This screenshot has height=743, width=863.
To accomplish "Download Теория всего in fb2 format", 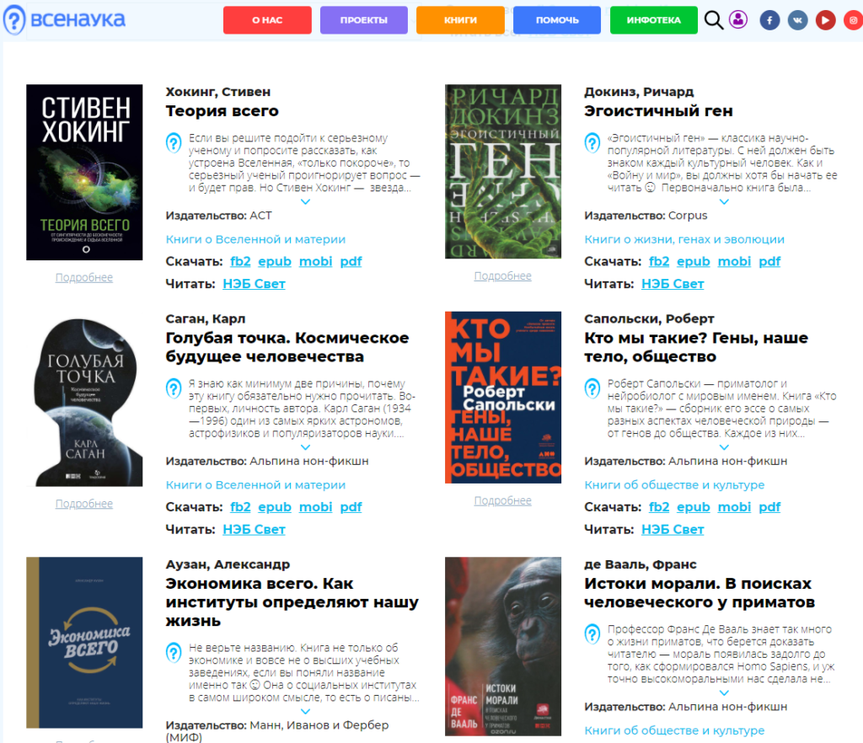I will pyautogui.click(x=240, y=261).
